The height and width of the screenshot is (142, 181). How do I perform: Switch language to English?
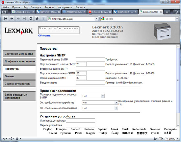tap(48, 129)
